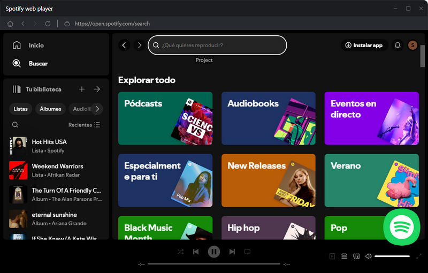
Task: Skip to the previous track
Action: click(196, 252)
